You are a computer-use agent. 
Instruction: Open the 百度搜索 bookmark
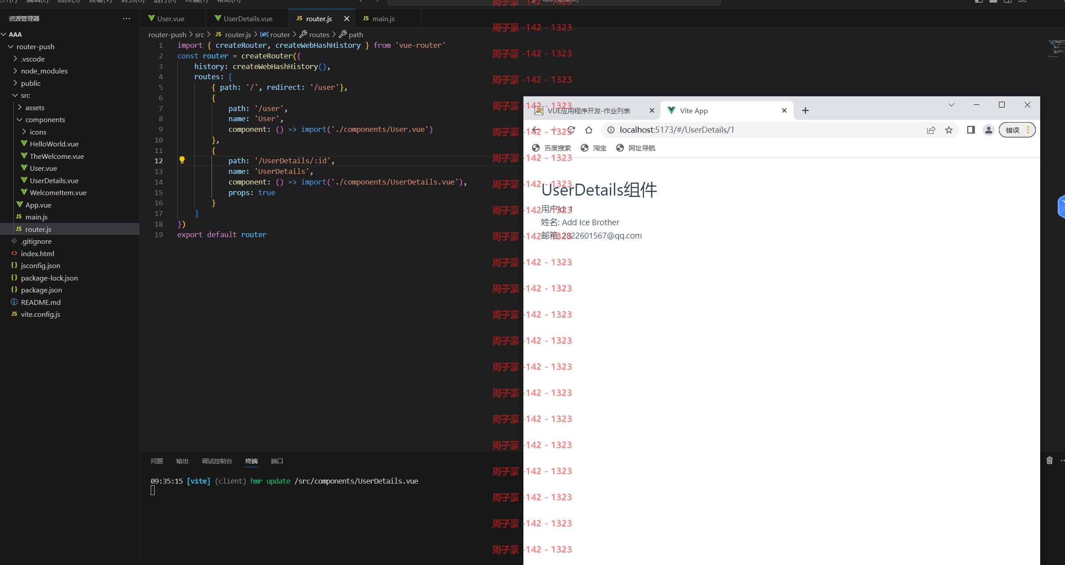(551, 148)
